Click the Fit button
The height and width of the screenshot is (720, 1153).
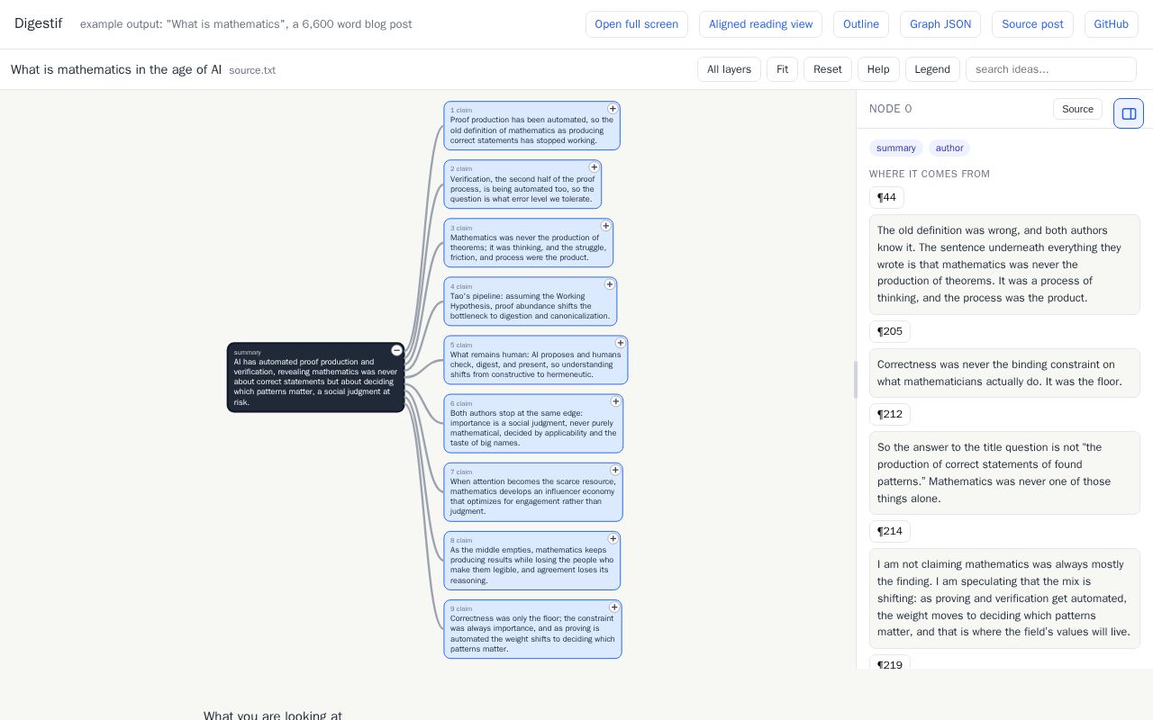pos(782,69)
